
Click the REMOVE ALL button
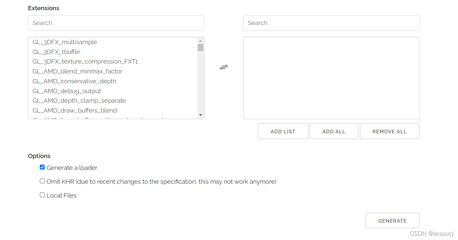390,131
